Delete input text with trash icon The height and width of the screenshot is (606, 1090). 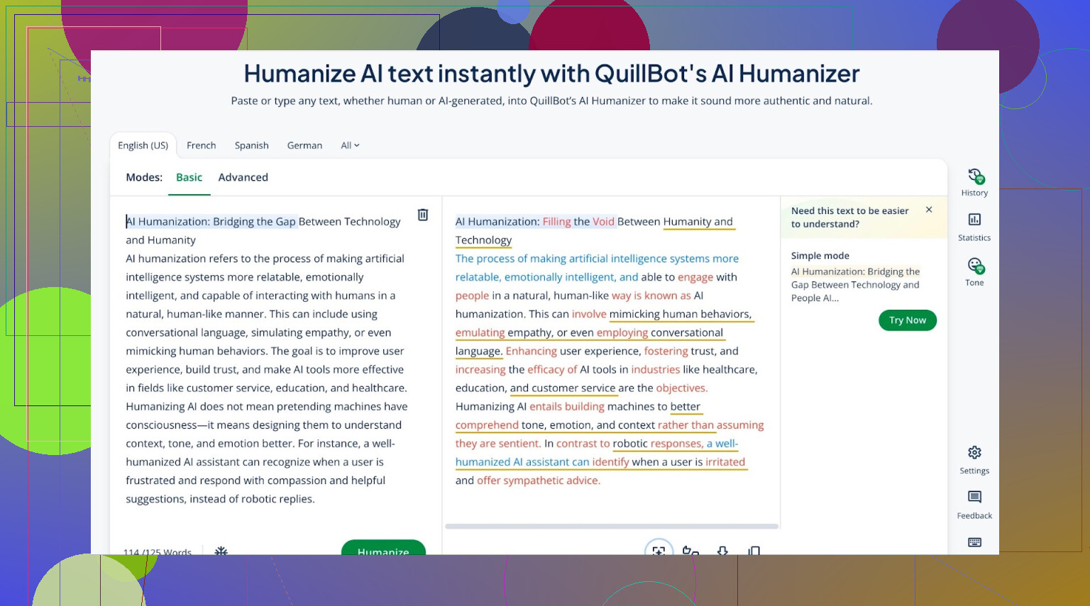click(423, 215)
